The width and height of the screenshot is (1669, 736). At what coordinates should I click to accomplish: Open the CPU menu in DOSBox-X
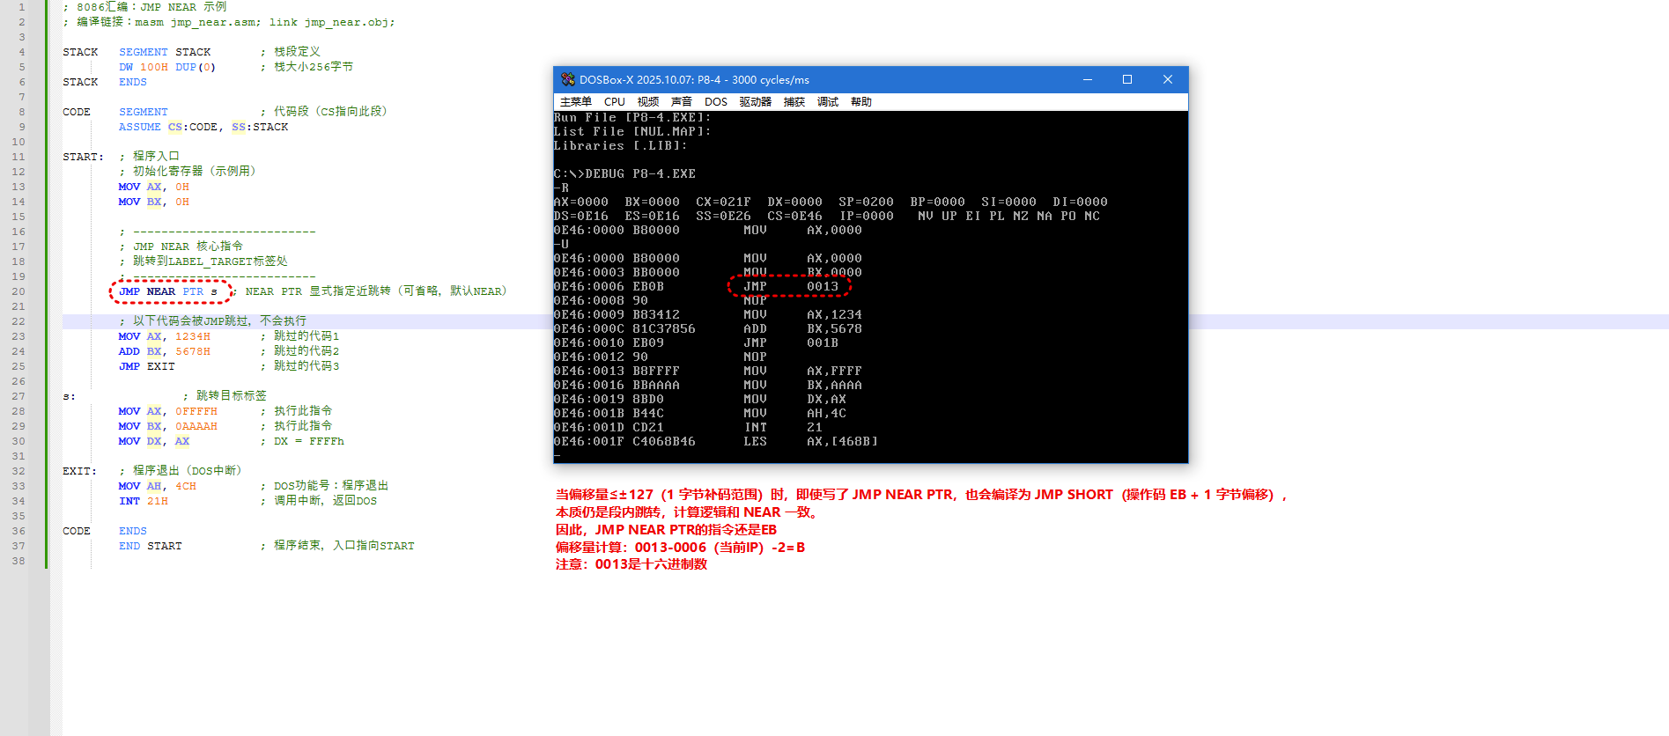615,102
